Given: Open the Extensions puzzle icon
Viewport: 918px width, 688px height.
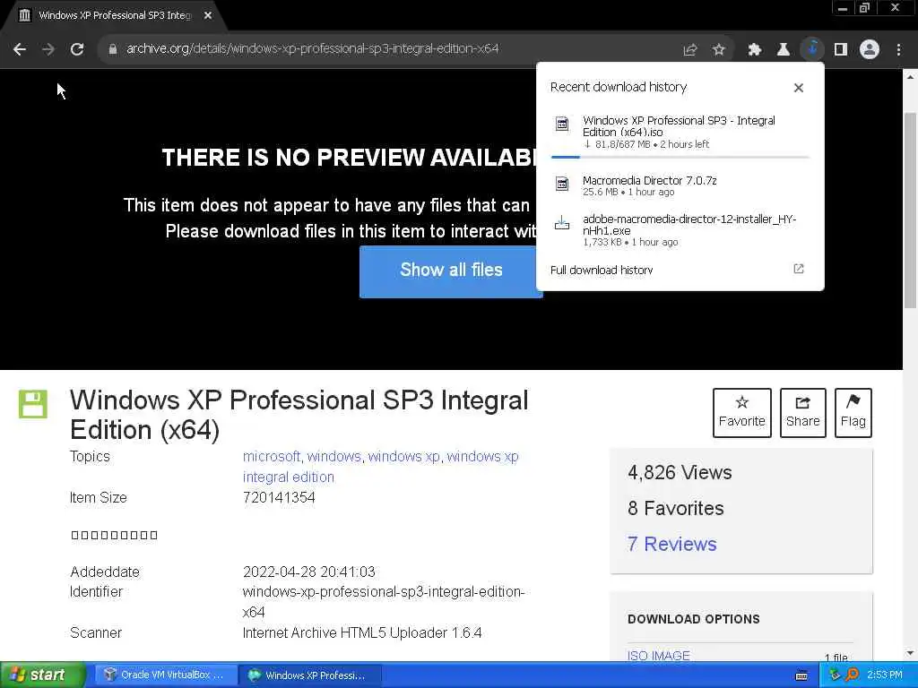Looking at the screenshot, I should [x=754, y=50].
